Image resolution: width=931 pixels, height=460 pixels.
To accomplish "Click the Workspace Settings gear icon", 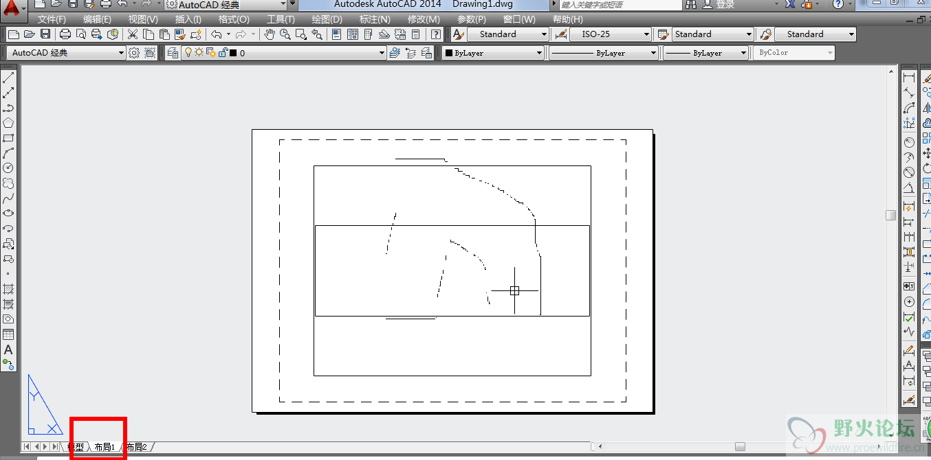I will click(x=134, y=53).
